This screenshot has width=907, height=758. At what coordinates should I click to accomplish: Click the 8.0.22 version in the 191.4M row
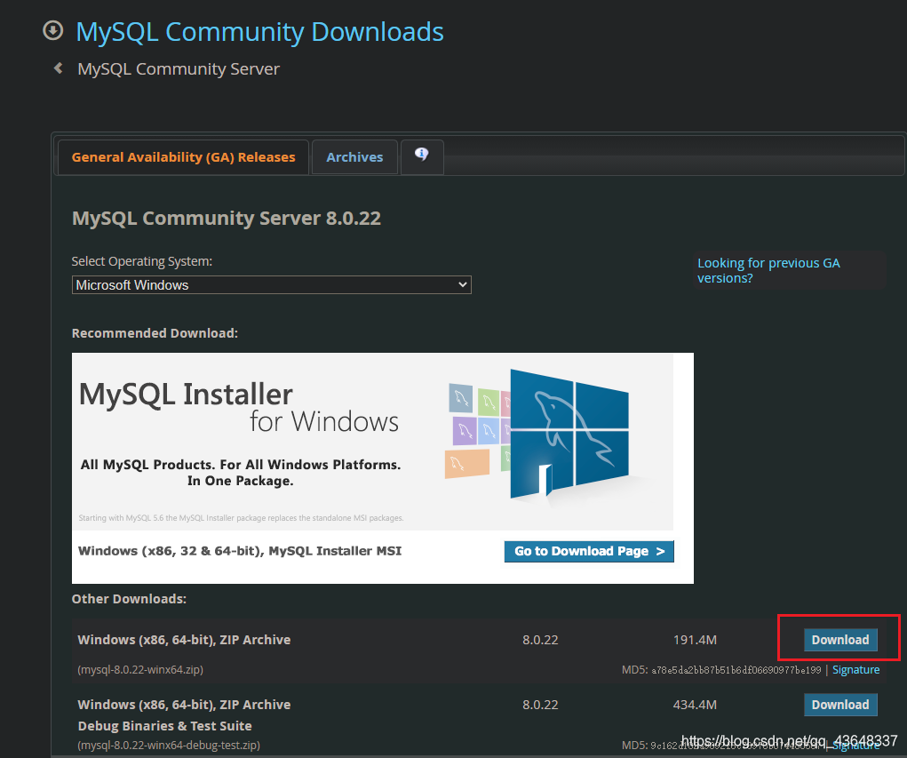(540, 640)
